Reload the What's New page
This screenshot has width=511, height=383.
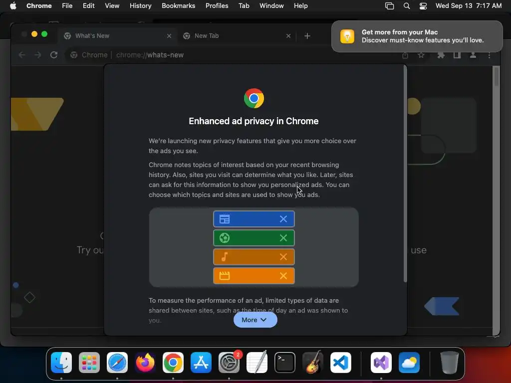(x=54, y=55)
